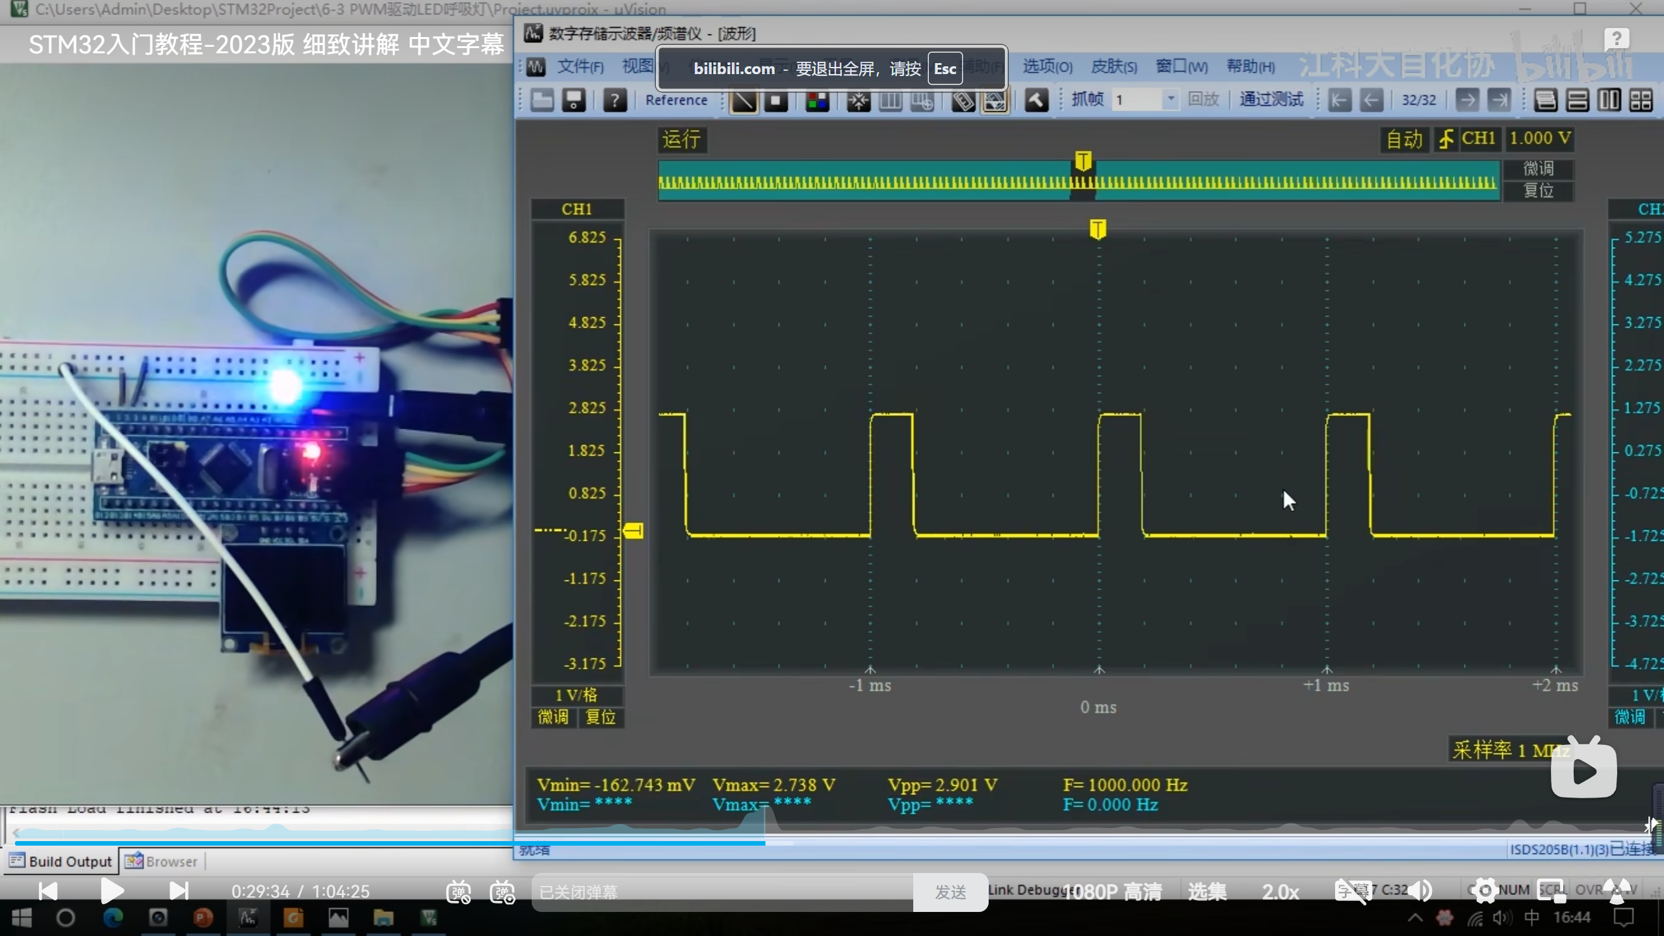The width and height of the screenshot is (1664, 936).
Task: Open the 皮肤(S) skin menu
Action: 1113,66
